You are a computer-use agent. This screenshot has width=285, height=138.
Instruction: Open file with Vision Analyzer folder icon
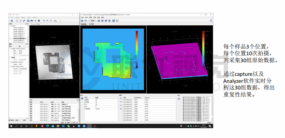tap(82, 20)
